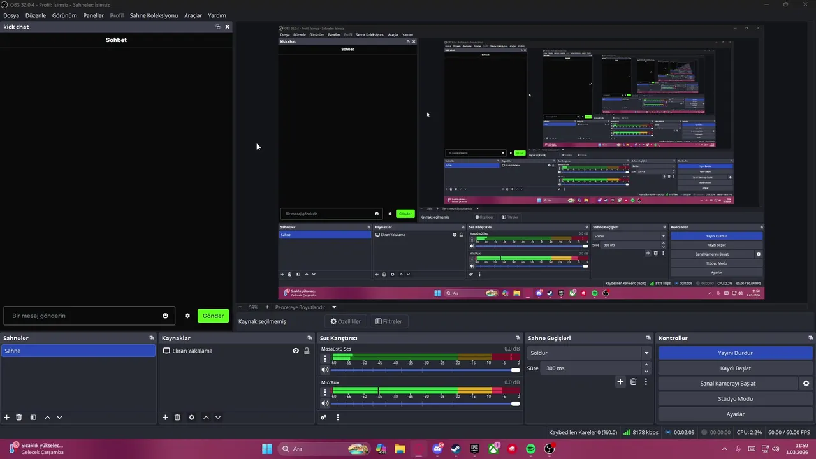The image size is (816, 459).
Task: Open Araçlar menu
Action: point(193,15)
